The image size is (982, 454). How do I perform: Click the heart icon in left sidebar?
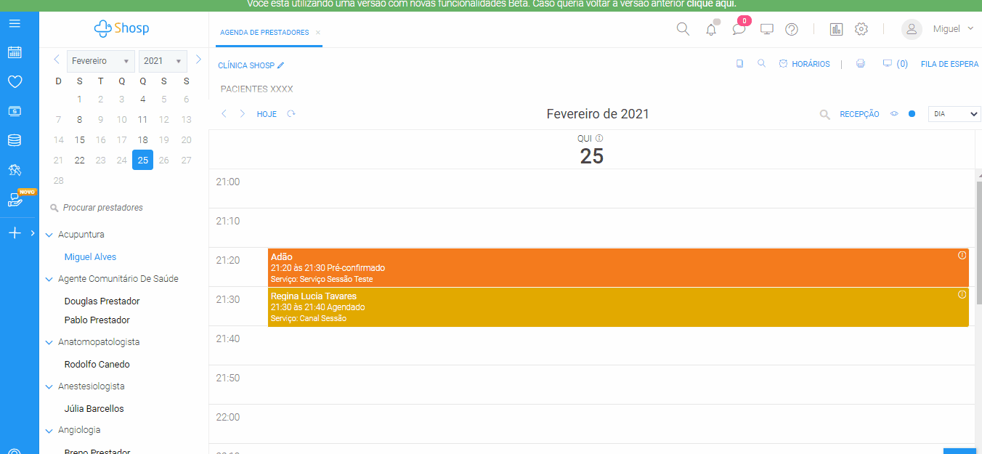15,82
